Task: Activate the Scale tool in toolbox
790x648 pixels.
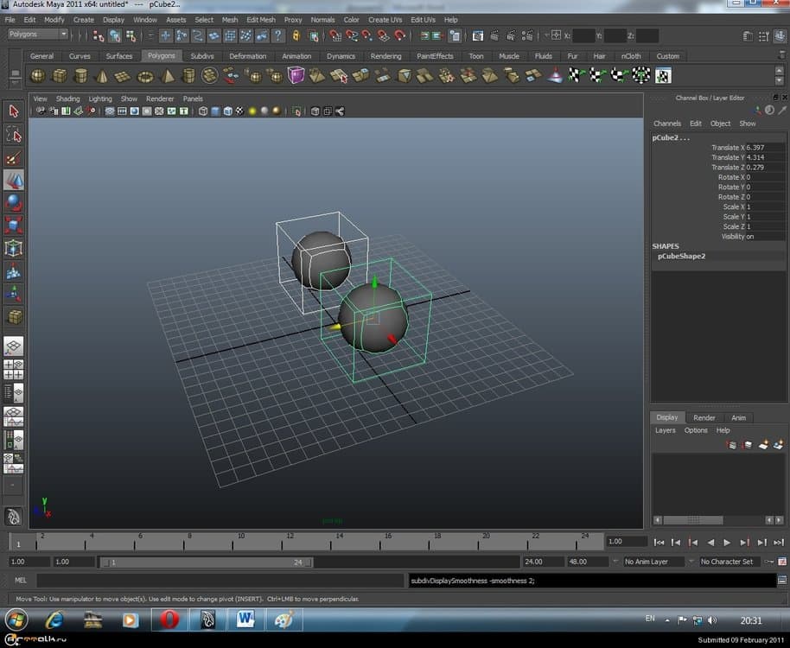Action: [14, 225]
